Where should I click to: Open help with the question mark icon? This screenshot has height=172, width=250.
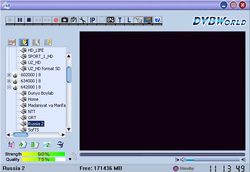(157, 20)
